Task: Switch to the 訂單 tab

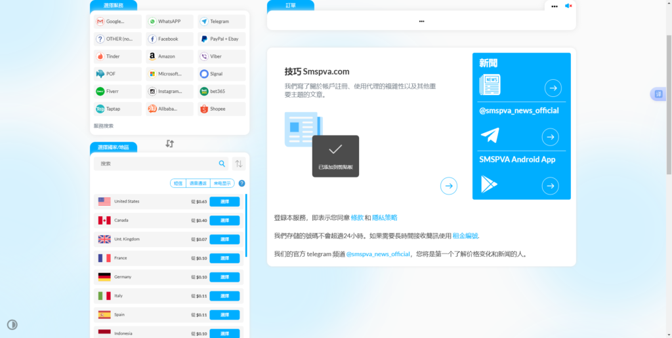Action: [x=290, y=5]
